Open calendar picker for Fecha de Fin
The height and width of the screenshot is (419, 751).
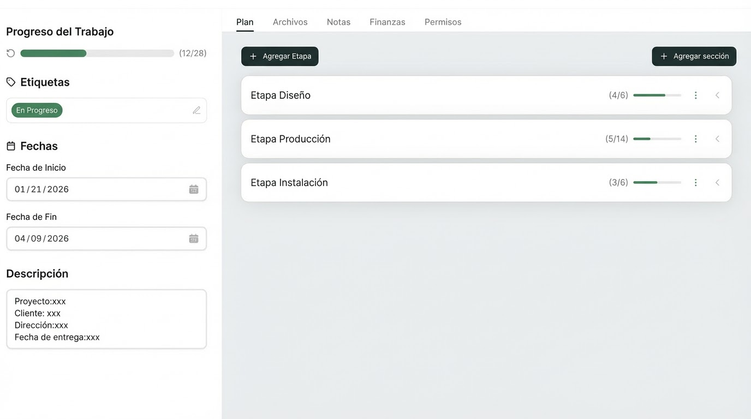tap(194, 238)
